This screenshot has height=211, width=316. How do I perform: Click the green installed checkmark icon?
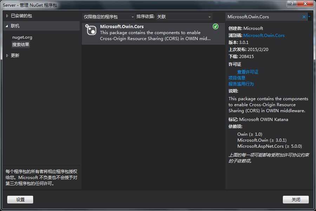(x=216, y=26)
